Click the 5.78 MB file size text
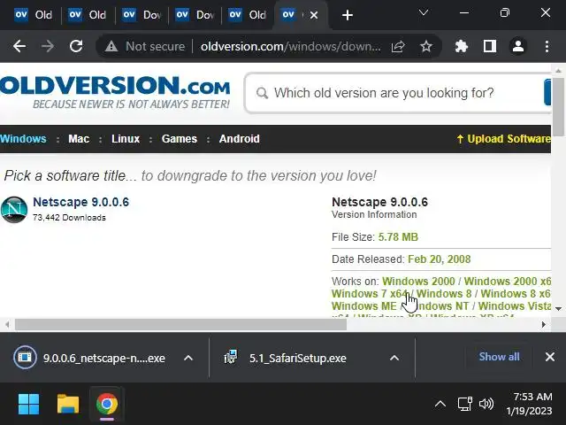 (398, 237)
